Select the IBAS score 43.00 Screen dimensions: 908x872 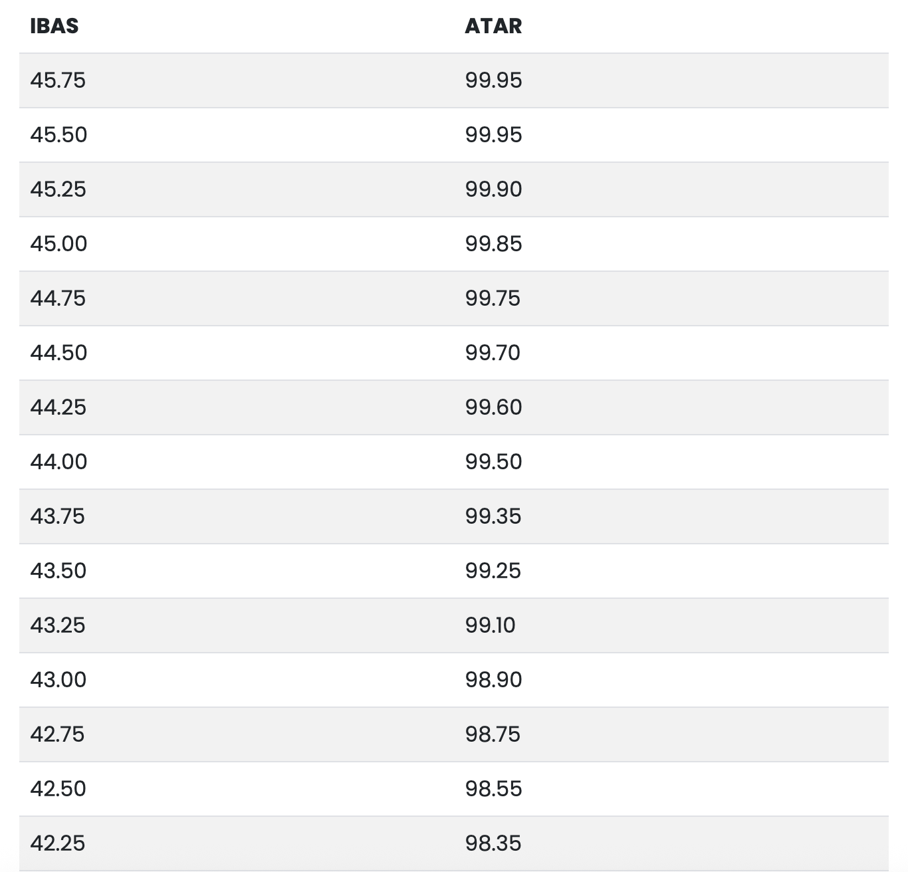pos(58,680)
